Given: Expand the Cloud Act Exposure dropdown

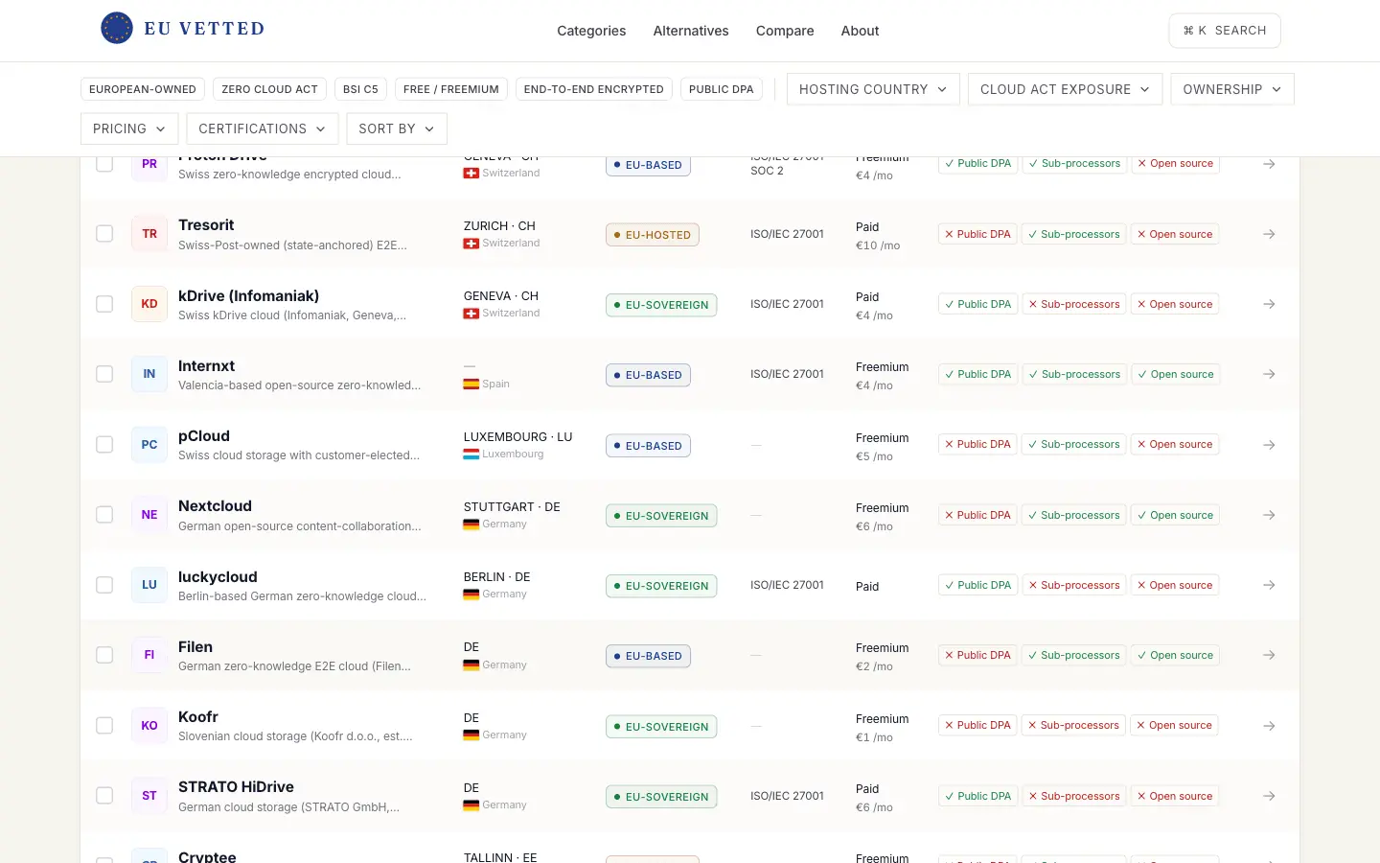Looking at the screenshot, I should [1065, 89].
